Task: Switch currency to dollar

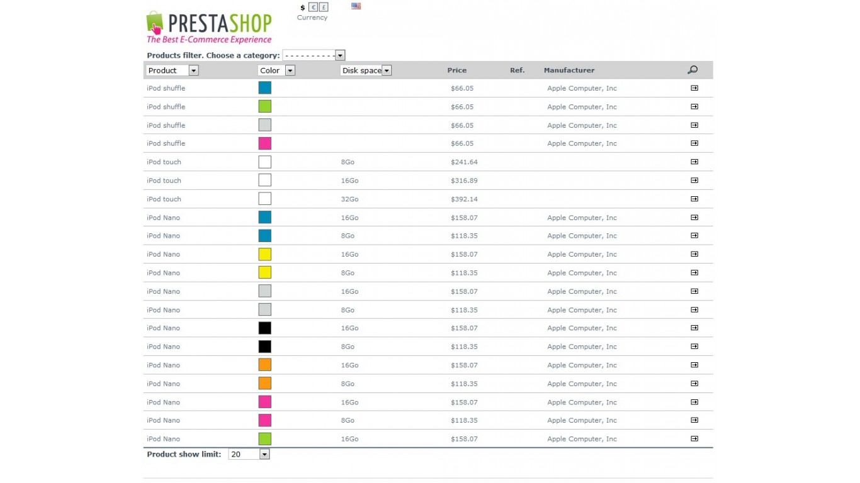Action: pos(302,8)
